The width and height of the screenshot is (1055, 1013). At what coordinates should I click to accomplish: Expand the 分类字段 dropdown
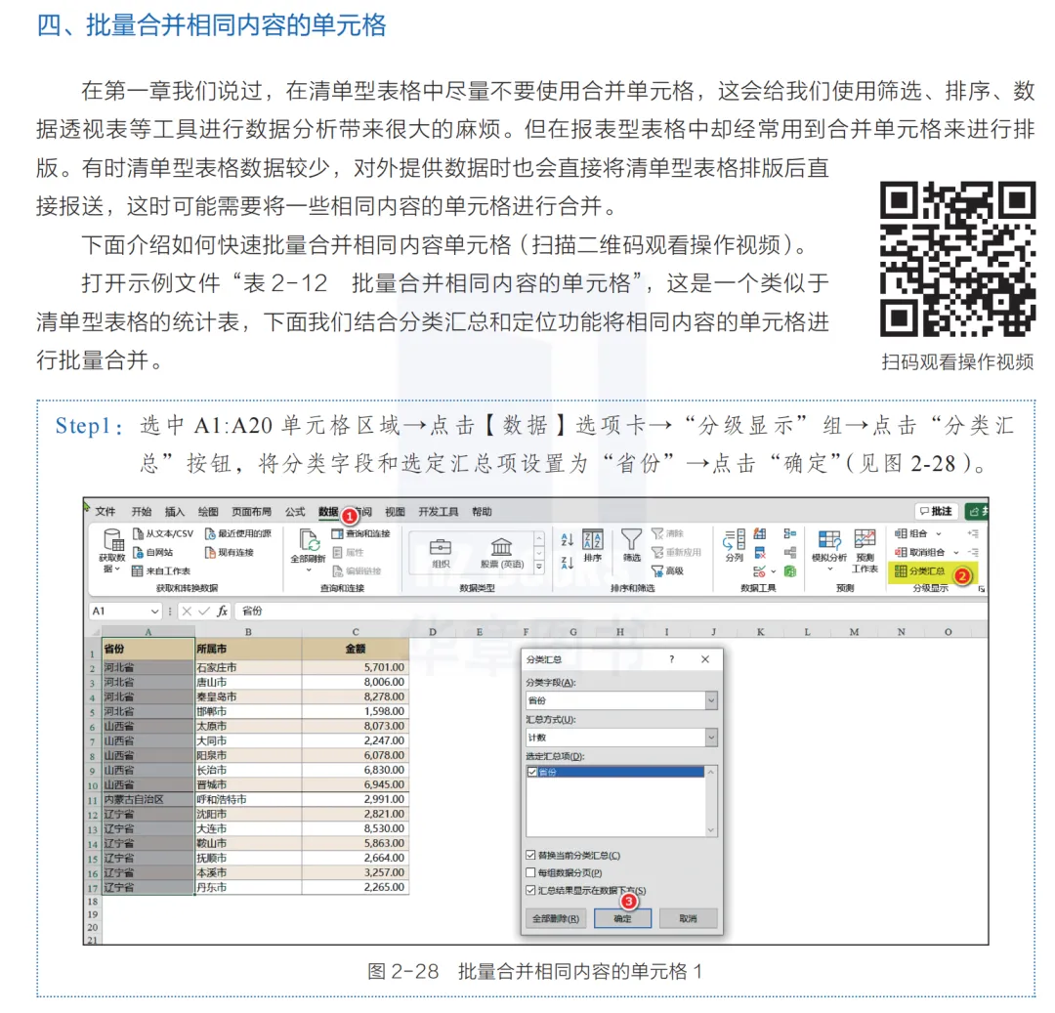[x=711, y=700]
